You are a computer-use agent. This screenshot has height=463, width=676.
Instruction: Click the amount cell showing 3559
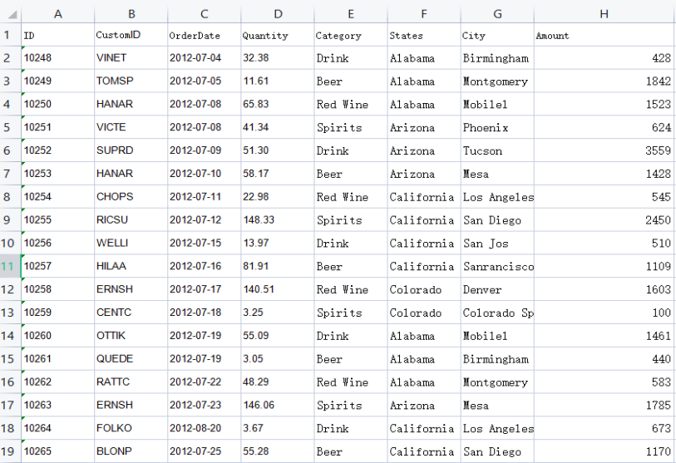(604, 151)
